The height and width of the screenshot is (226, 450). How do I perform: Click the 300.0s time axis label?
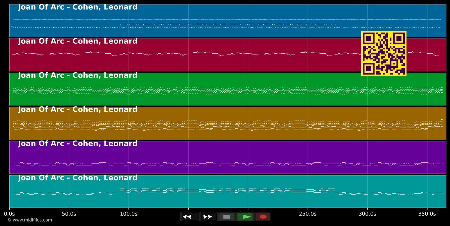click(x=367, y=214)
